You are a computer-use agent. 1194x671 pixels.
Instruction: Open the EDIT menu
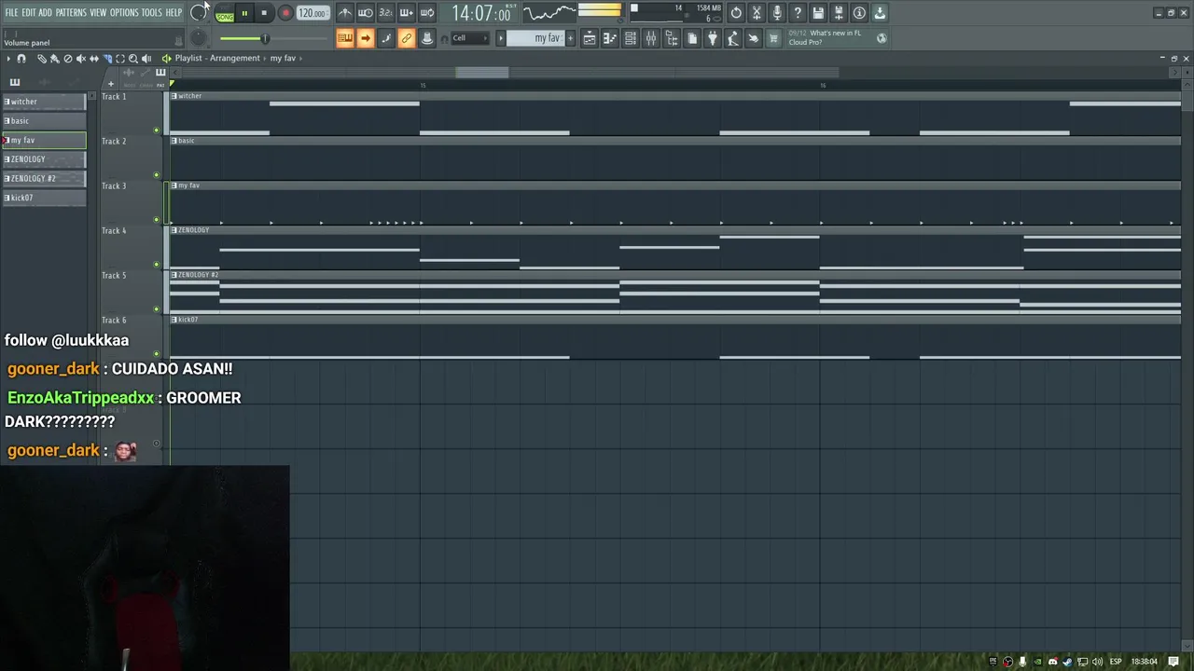point(29,13)
